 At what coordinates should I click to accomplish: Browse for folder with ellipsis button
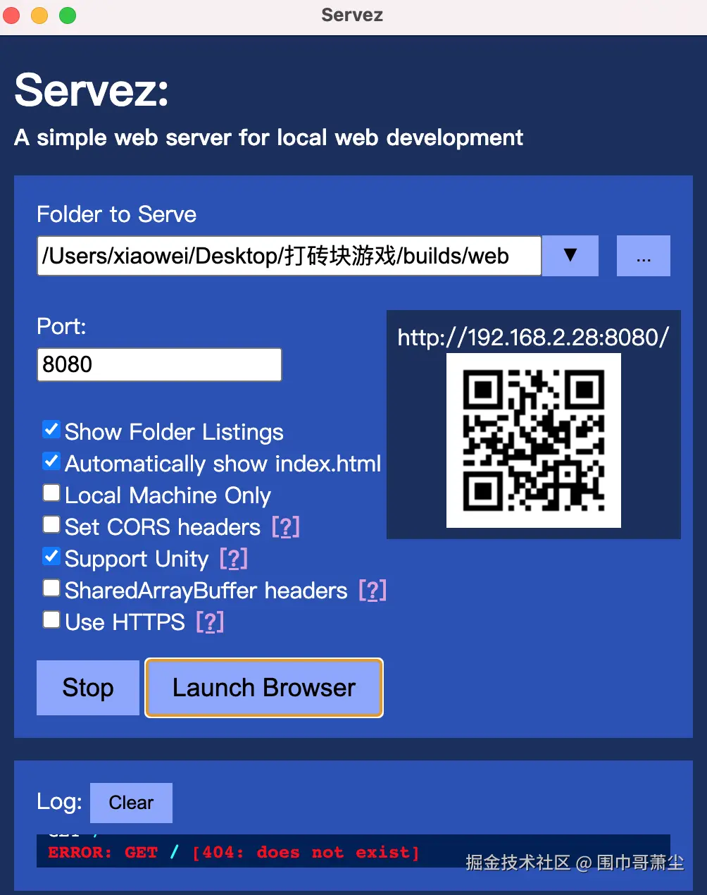[644, 256]
